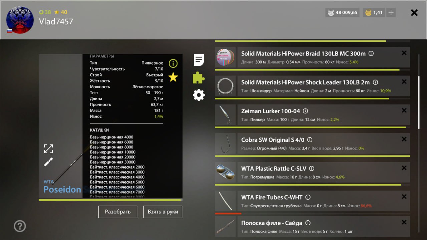
Task: Add gold coins with plus button
Action: click(391, 13)
